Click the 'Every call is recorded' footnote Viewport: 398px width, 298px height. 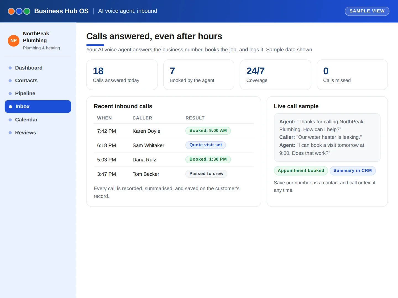(x=167, y=192)
